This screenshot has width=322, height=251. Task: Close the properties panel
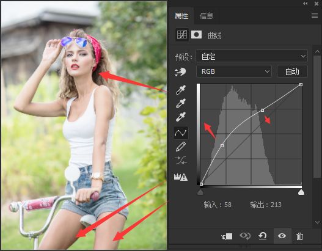click(x=317, y=4)
